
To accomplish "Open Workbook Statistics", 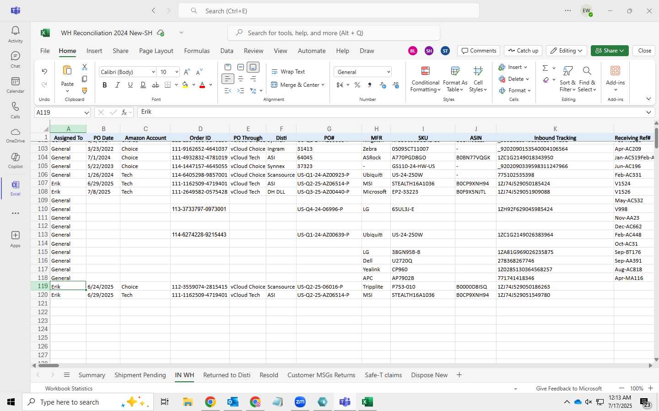I will (x=69, y=389).
